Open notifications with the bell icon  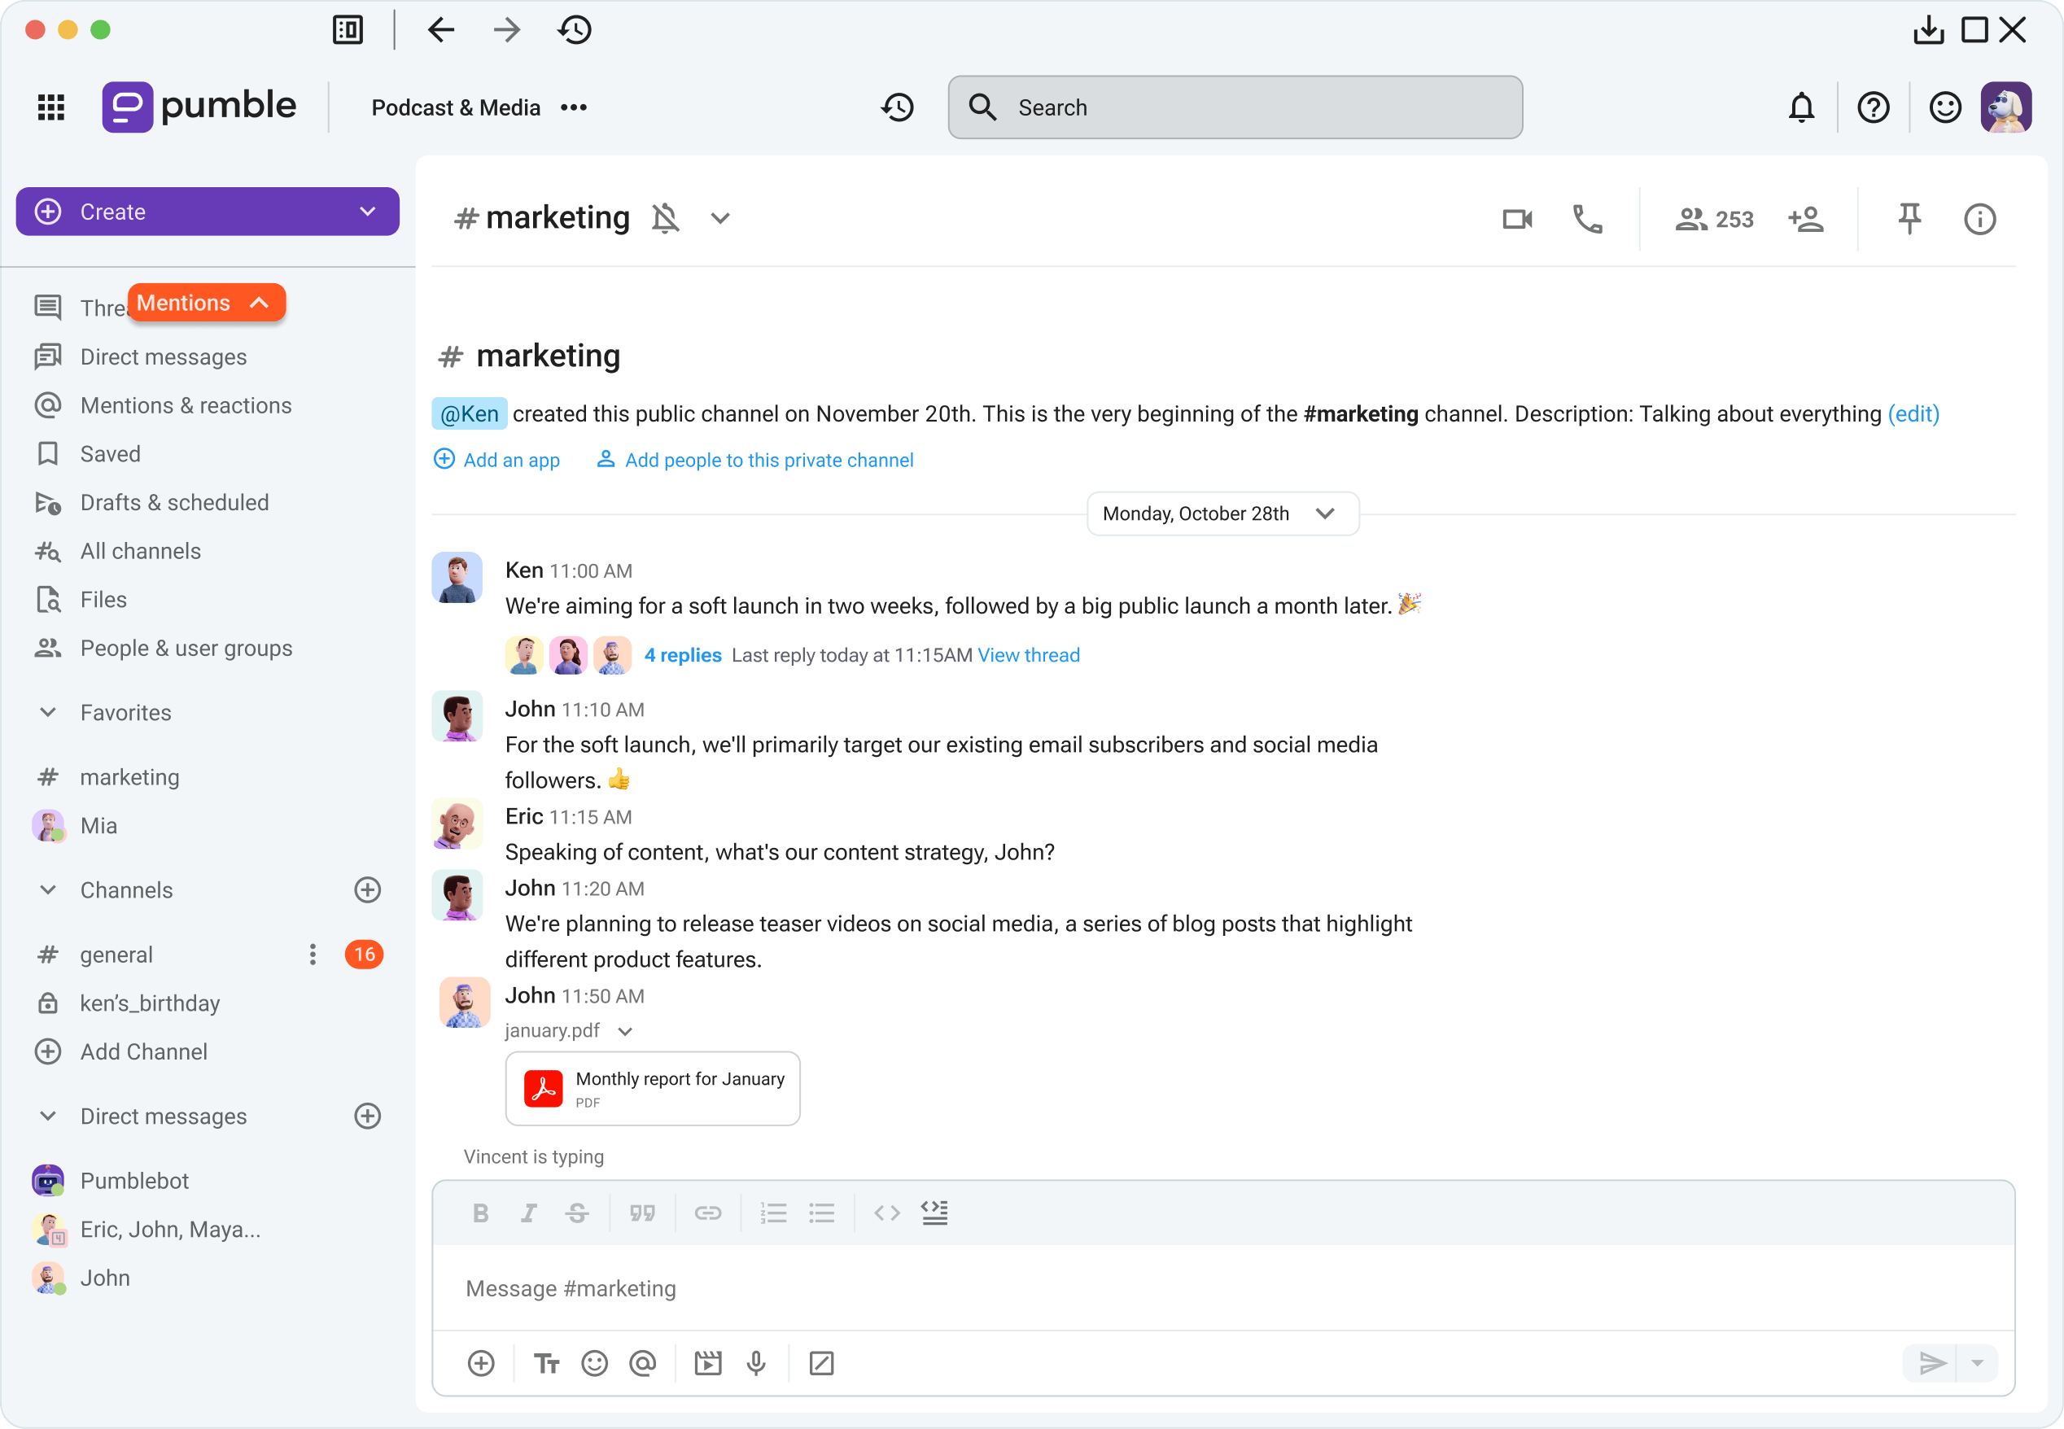[1802, 107]
